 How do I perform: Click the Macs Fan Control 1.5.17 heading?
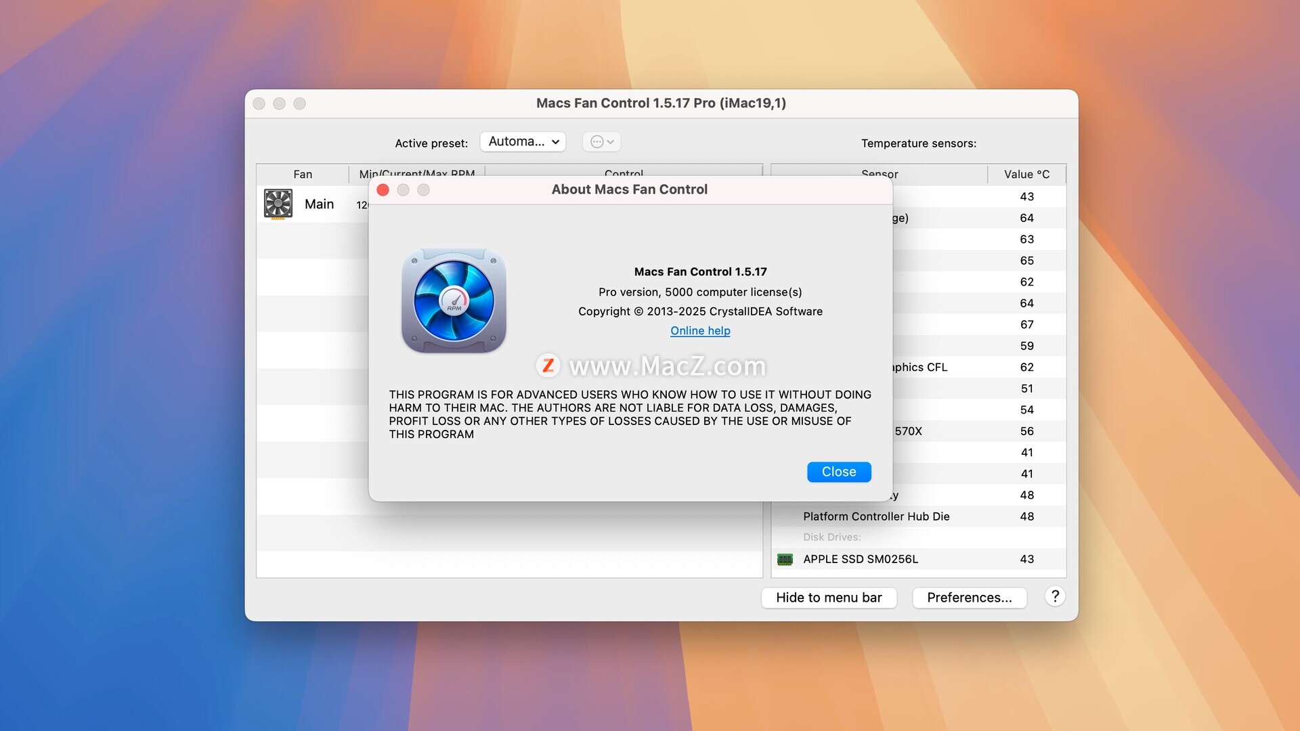pyautogui.click(x=700, y=271)
